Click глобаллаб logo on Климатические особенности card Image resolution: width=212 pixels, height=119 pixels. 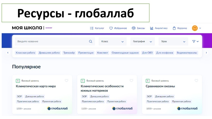[x=122, y=108]
